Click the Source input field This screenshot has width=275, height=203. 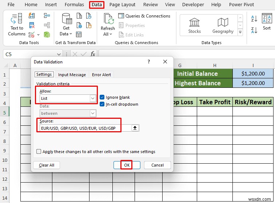(x=85, y=128)
